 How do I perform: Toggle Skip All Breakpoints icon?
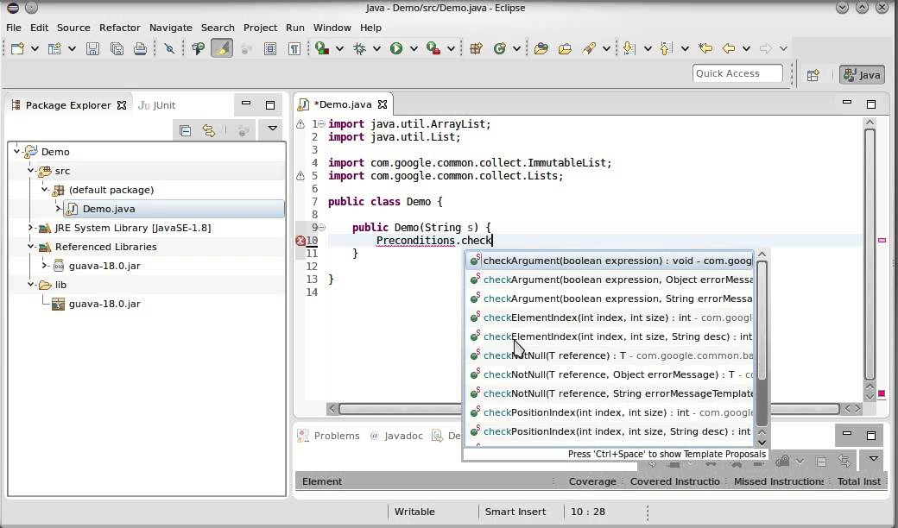[x=169, y=48]
